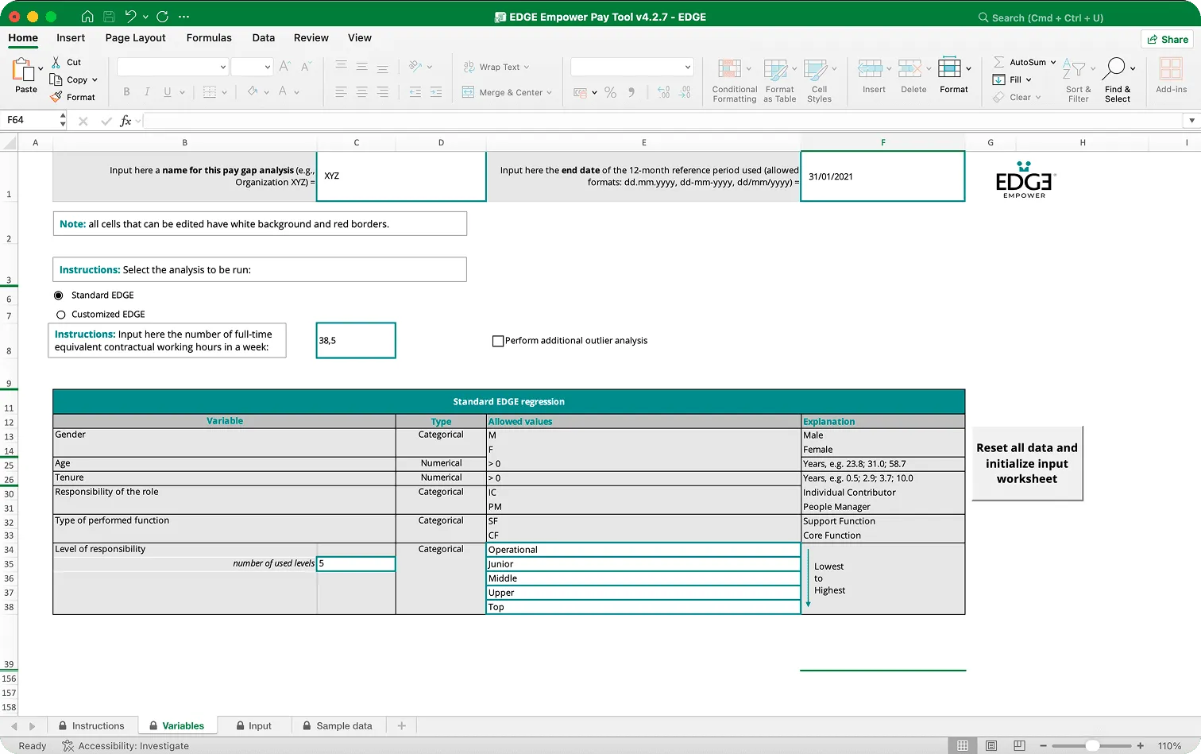
Task: Click Format as Table icon
Action: [x=775, y=70]
